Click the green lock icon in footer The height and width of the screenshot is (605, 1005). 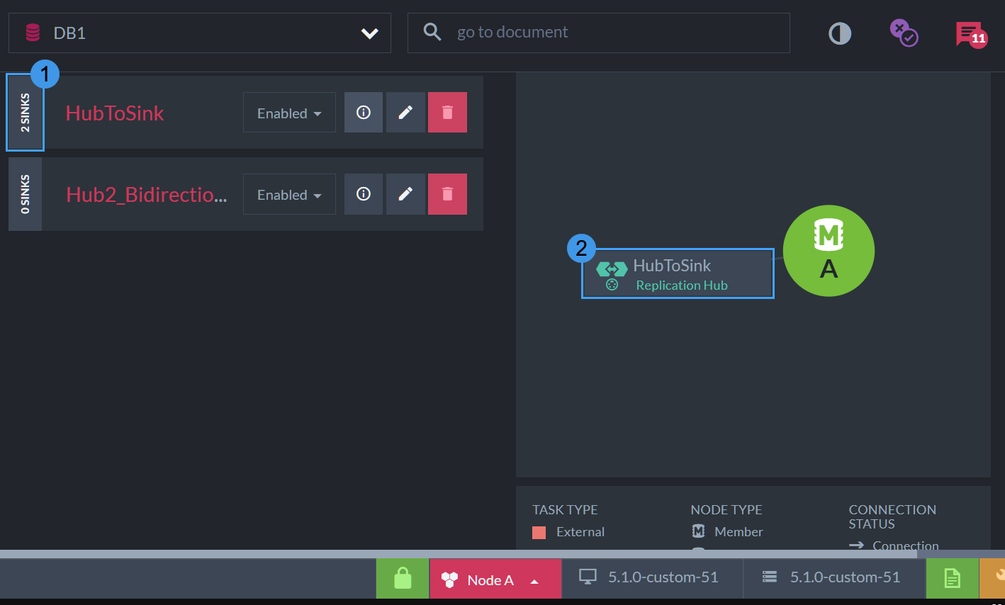pos(403,579)
